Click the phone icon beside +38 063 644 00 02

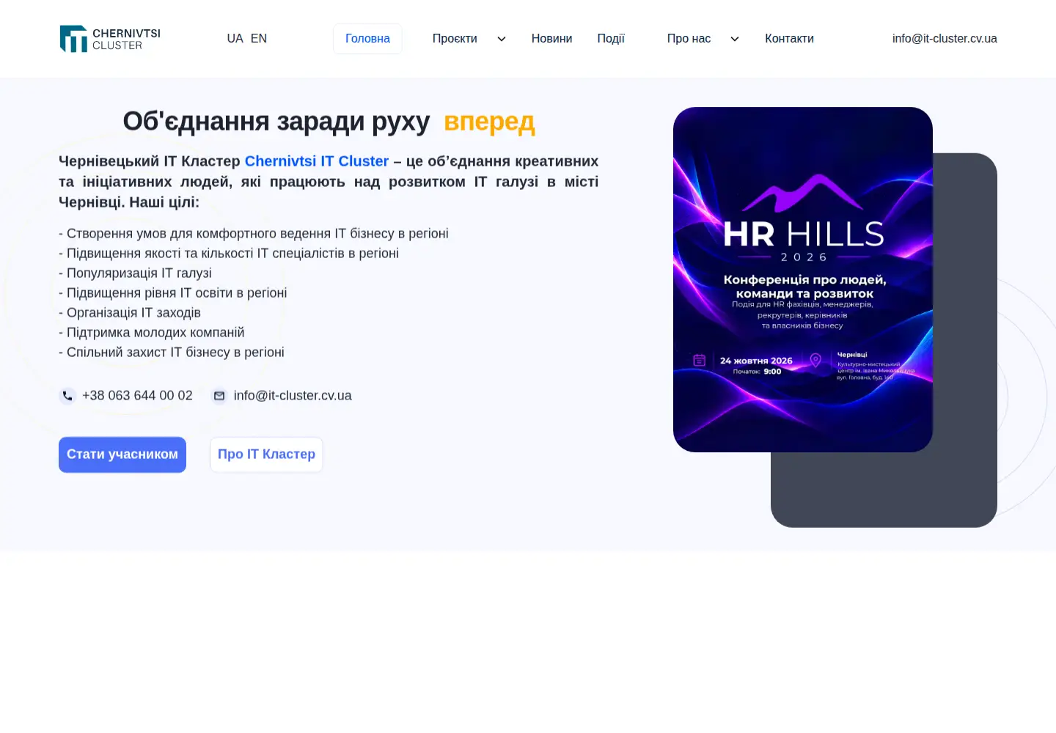pyautogui.click(x=67, y=396)
